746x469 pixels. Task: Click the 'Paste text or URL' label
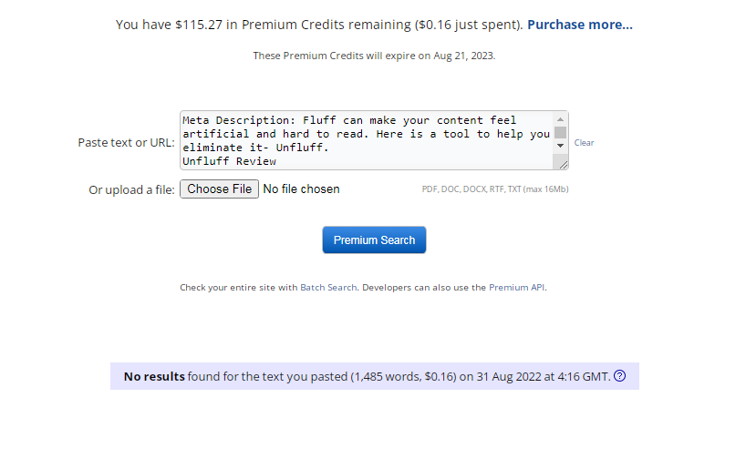click(126, 143)
